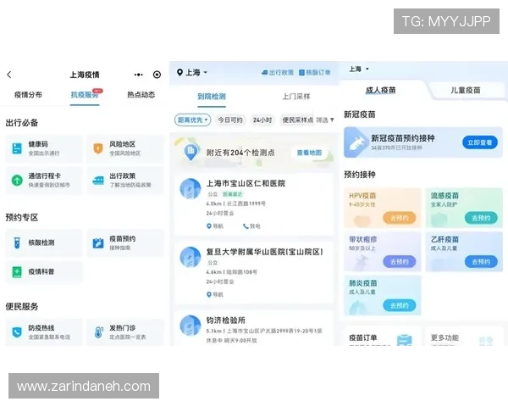Click the 立即查看 button for 新冠疫苗
The image size is (508, 407).
480,142
